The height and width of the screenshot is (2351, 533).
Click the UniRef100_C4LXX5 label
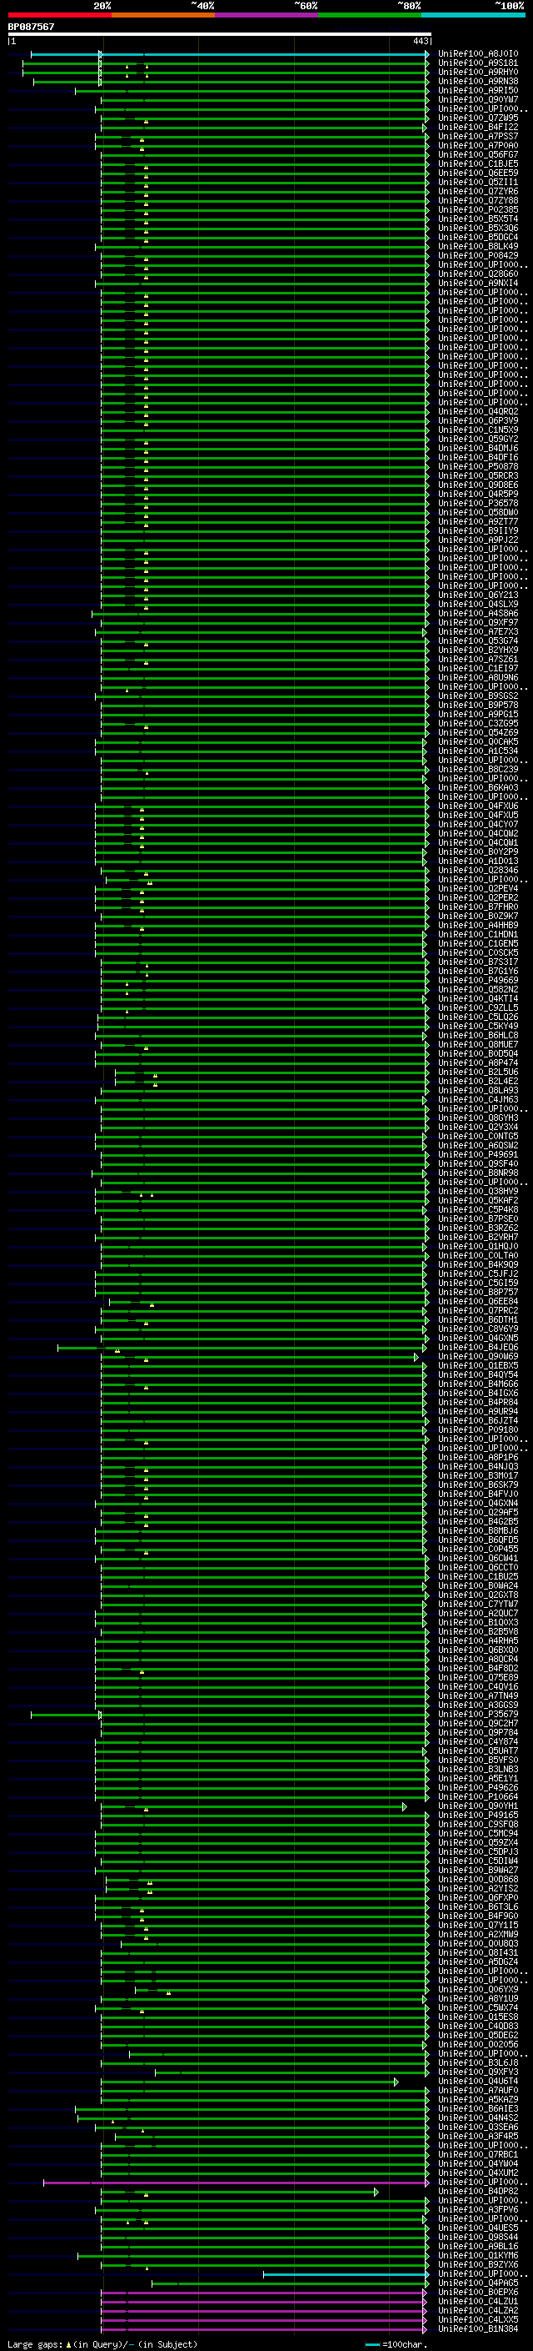click(x=477, y=2319)
